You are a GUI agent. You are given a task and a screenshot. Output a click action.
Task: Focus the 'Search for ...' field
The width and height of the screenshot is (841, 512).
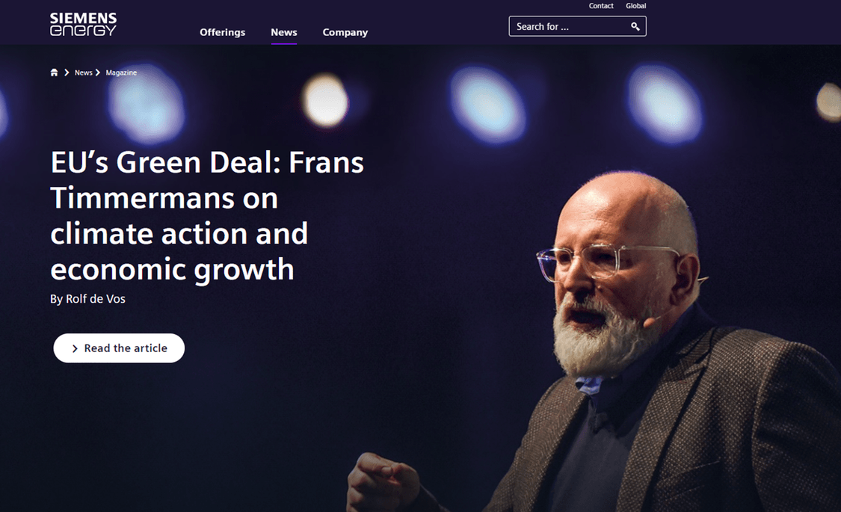tap(577, 26)
